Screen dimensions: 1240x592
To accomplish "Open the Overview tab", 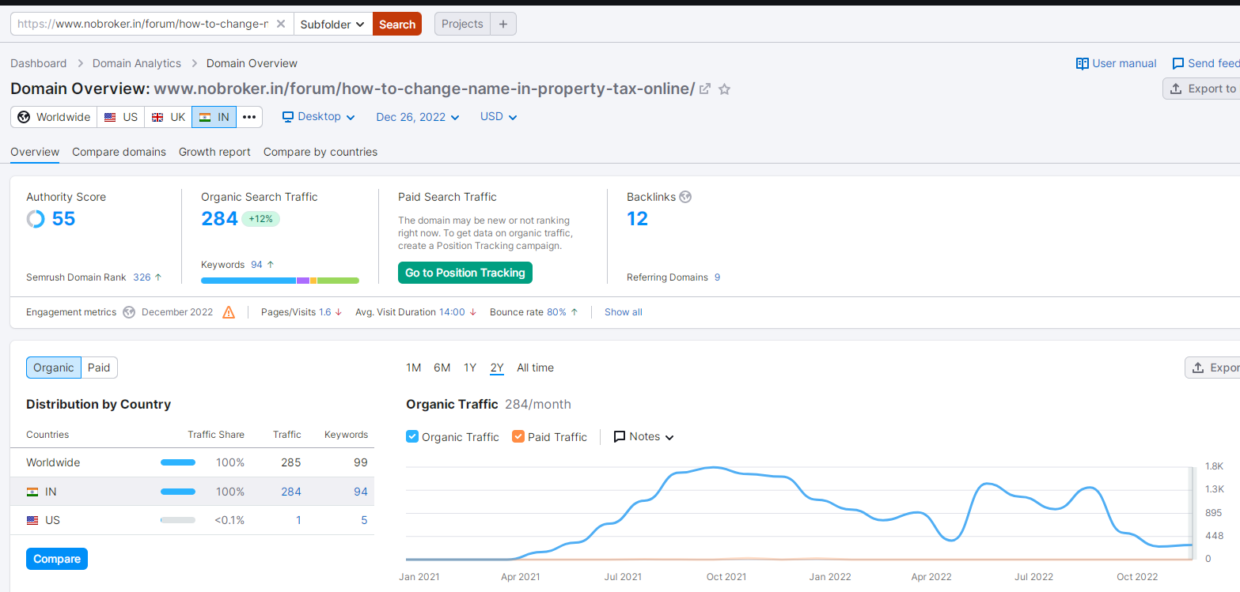I will (35, 152).
